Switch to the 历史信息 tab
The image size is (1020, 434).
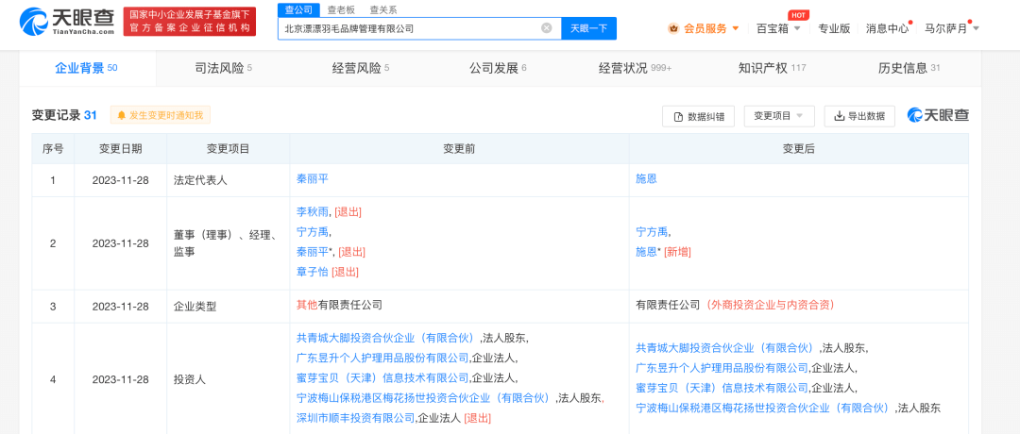tap(909, 68)
